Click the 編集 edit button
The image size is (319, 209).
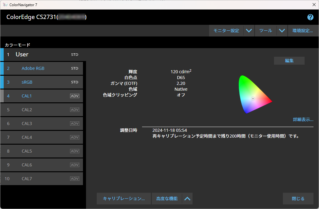coord(289,61)
